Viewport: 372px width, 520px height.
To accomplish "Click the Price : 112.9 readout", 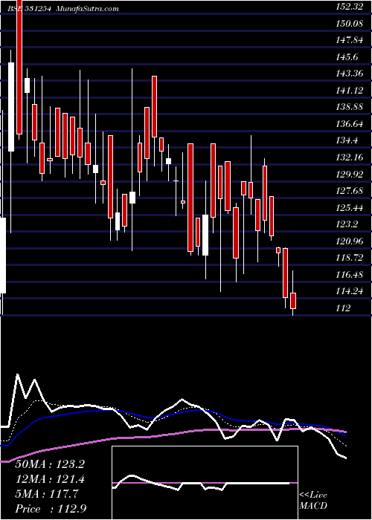I will tap(51, 509).
